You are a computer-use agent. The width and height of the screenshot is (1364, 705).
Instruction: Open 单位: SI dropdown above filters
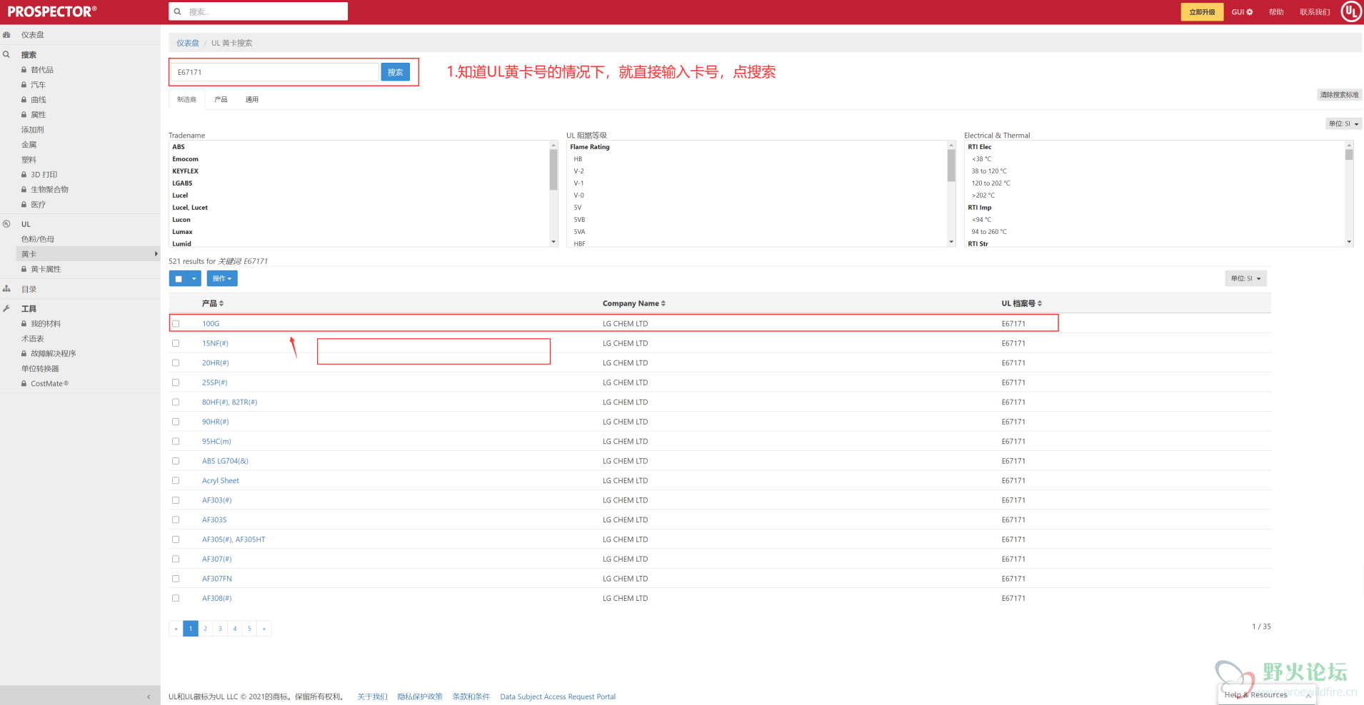[x=1343, y=123]
